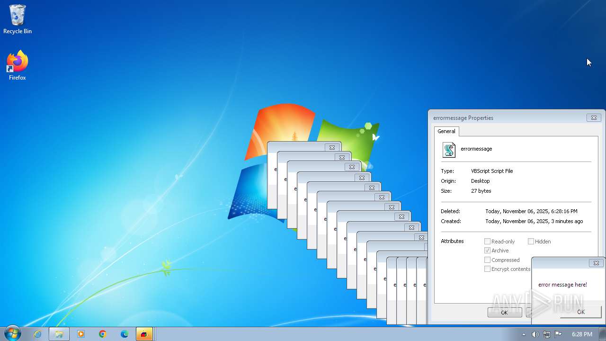Viewport: 606px width, 341px height.
Task: Close the errormessage Properties window
Action: (x=594, y=117)
